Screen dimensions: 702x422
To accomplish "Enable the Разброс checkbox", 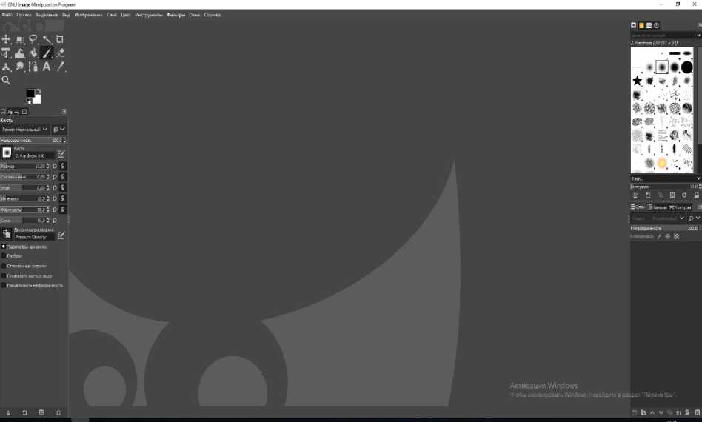I will pyautogui.click(x=4, y=256).
